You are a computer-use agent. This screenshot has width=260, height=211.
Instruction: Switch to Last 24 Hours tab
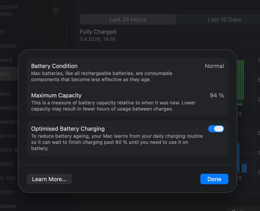[x=128, y=20]
